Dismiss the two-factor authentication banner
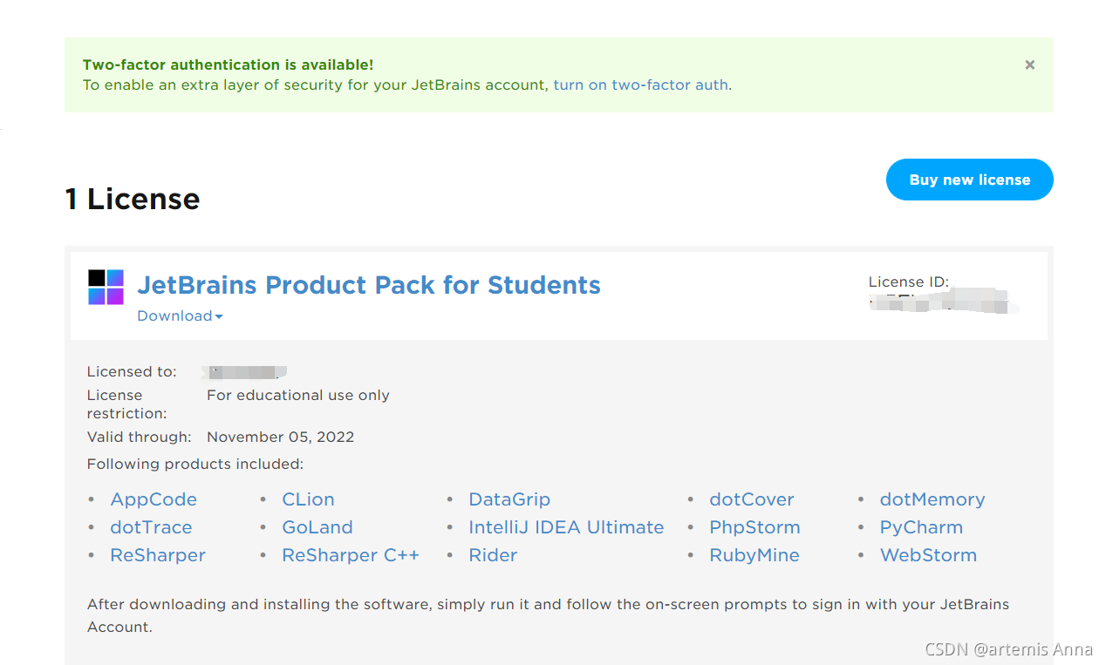This screenshot has height=665, width=1106. pyautogui.click(x=1030, y=64)
